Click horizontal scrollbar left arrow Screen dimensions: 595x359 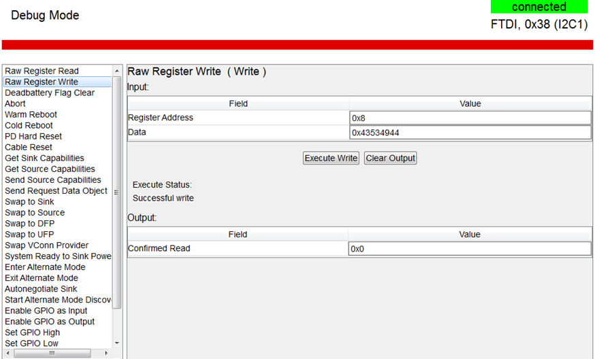pos(8,353)
